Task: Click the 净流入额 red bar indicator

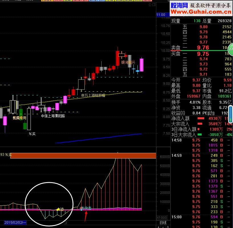Action: coord(201,118)
